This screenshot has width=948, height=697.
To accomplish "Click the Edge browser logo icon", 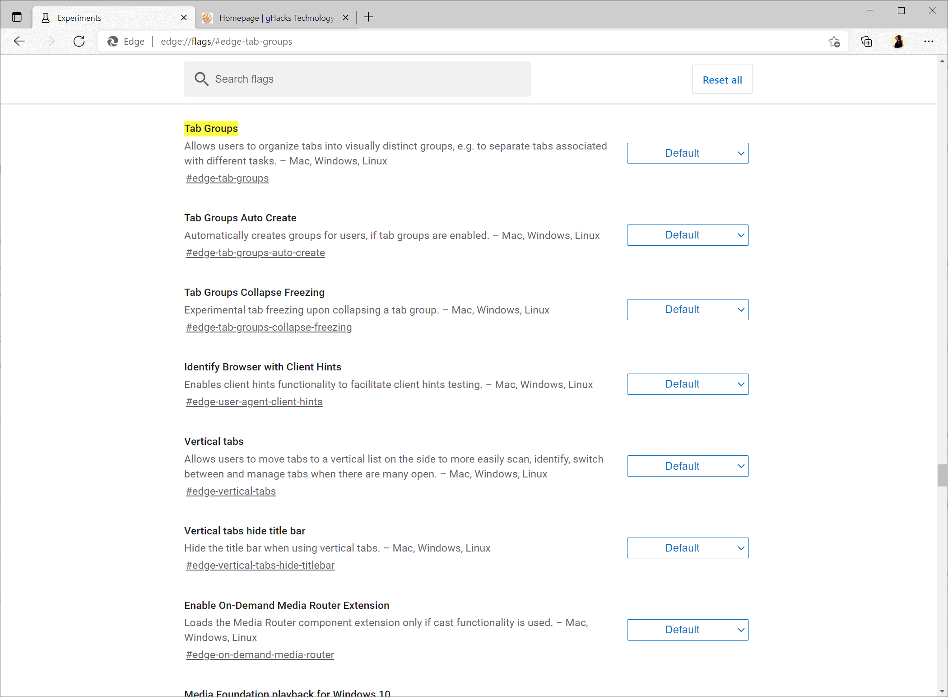I will tap(111, 41).
